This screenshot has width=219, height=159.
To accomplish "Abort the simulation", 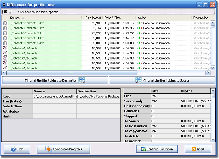I will (x=198, y=149).
